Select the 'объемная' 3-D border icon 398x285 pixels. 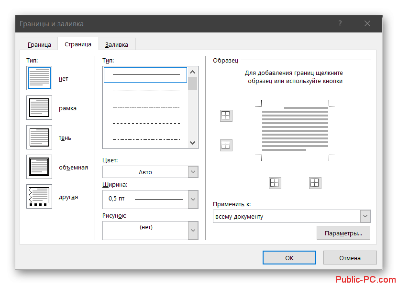click(39, 167)
